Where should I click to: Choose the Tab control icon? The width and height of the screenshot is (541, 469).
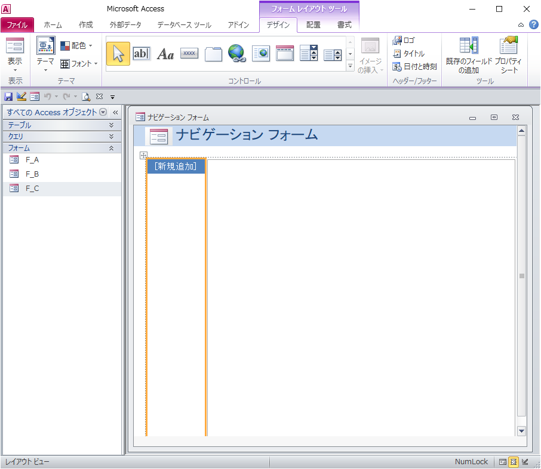213,54
